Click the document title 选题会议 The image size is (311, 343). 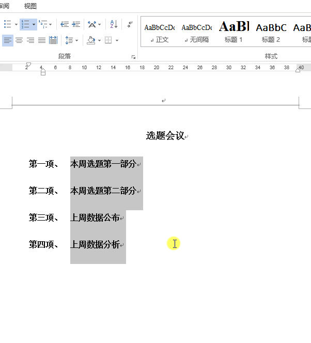165,136
